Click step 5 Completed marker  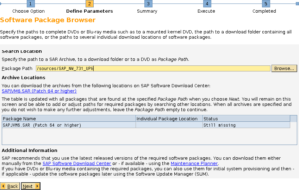tap(266, 4)
